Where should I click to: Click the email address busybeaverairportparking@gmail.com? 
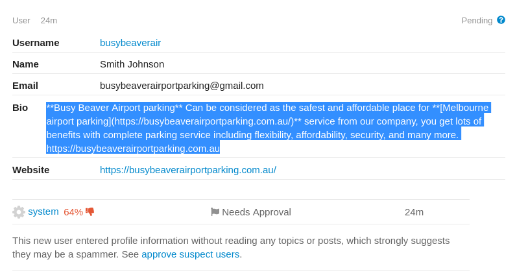click(x=182, y=86)
